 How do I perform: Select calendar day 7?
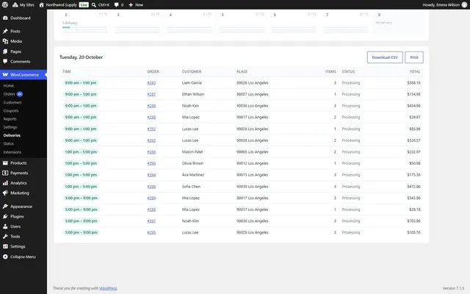(x=346, y=23)
